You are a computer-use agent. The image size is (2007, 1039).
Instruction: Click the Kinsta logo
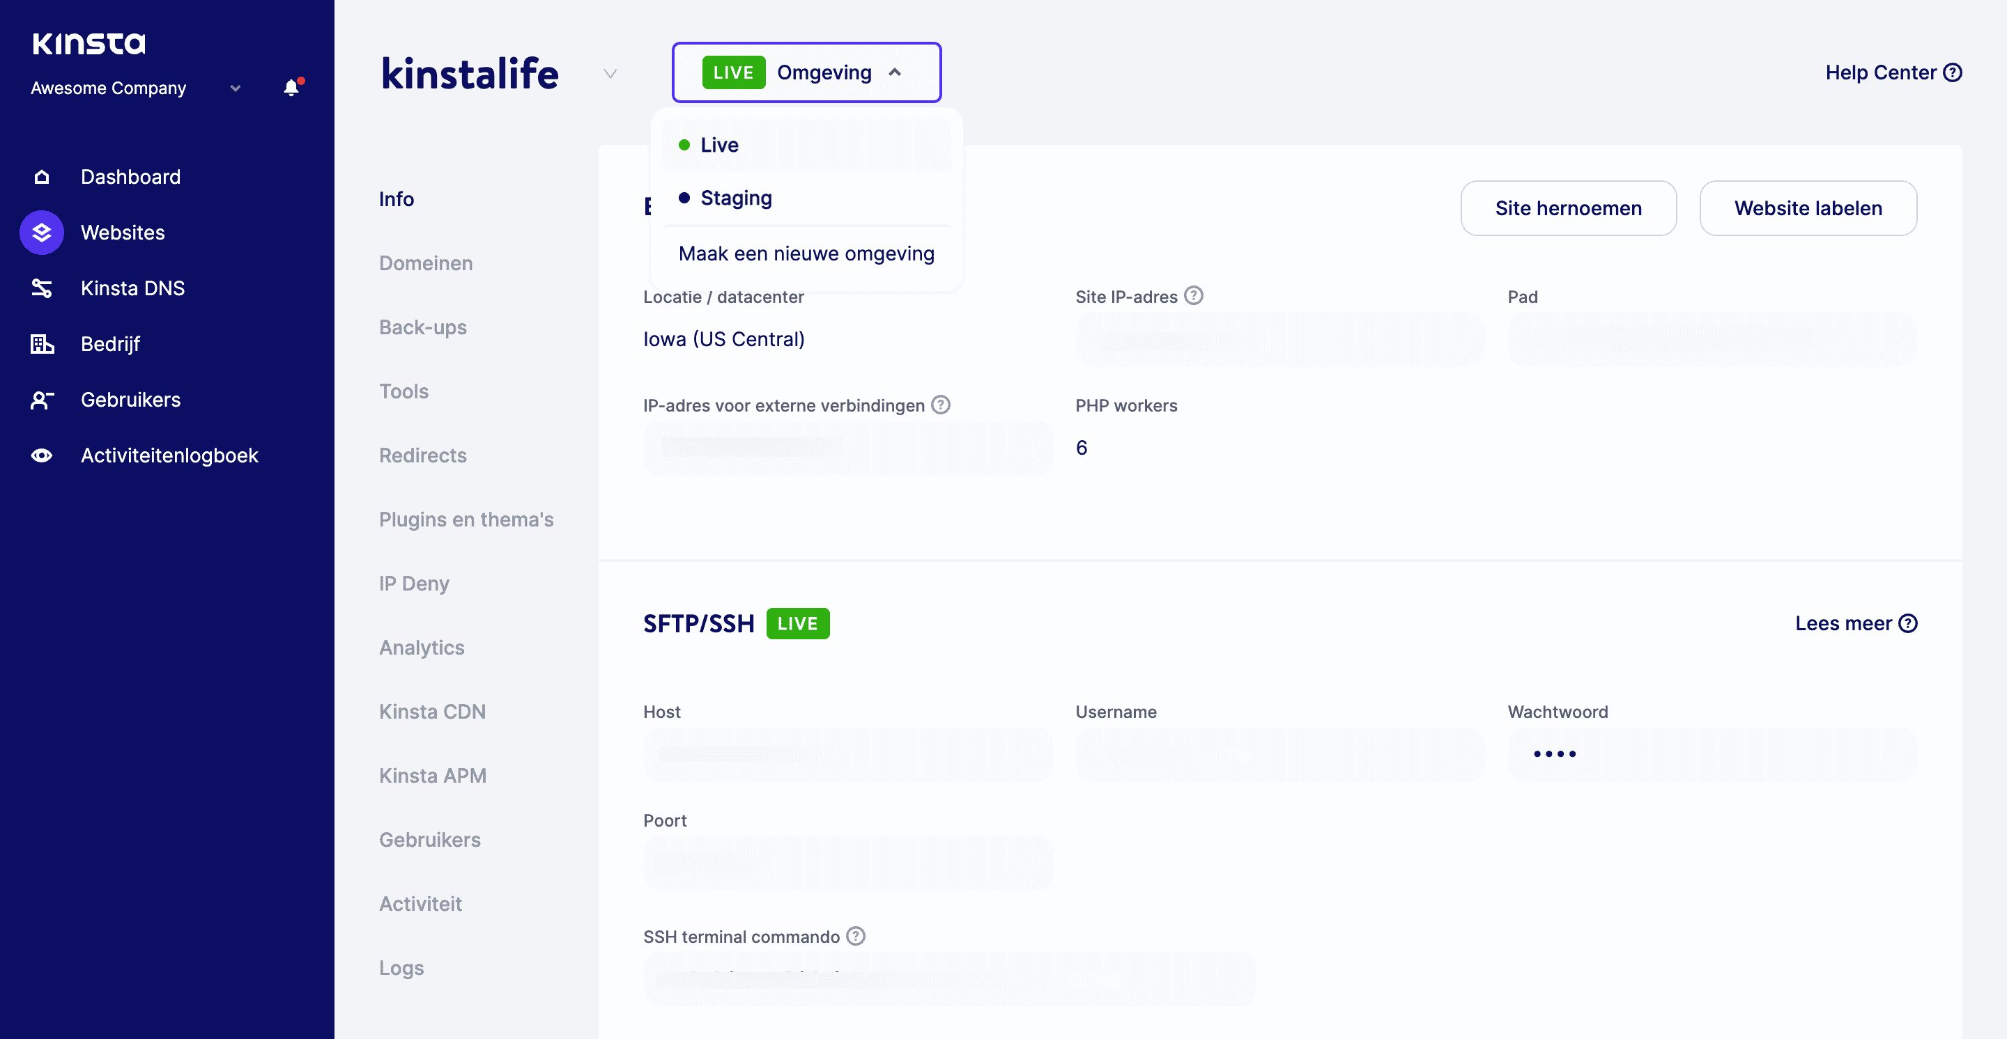[90, 44]
